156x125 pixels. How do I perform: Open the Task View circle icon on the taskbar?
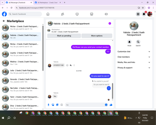(x=15, y=118)
